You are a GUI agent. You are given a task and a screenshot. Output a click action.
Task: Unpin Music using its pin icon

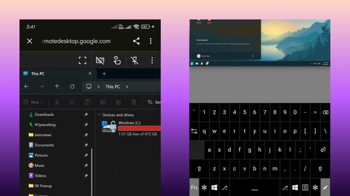click(86, 166)
